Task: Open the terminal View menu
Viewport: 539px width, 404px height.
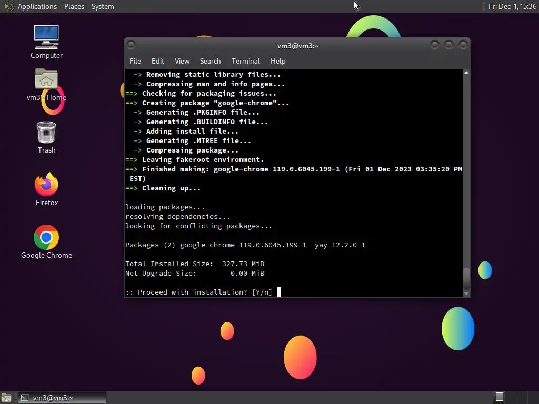Action: [182, 61]
